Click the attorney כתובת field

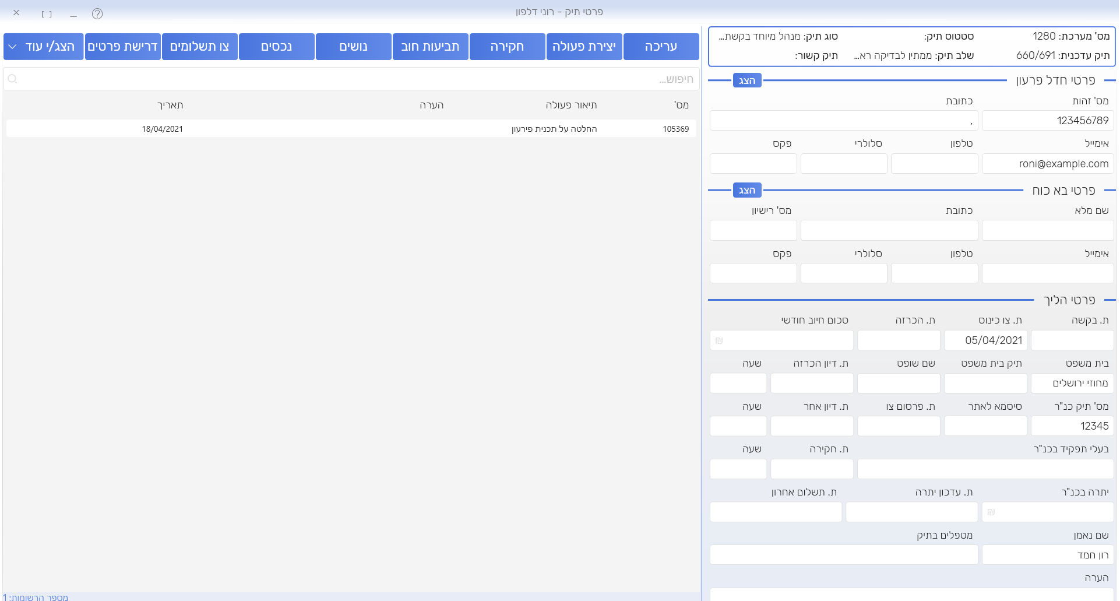pos(889,230)
